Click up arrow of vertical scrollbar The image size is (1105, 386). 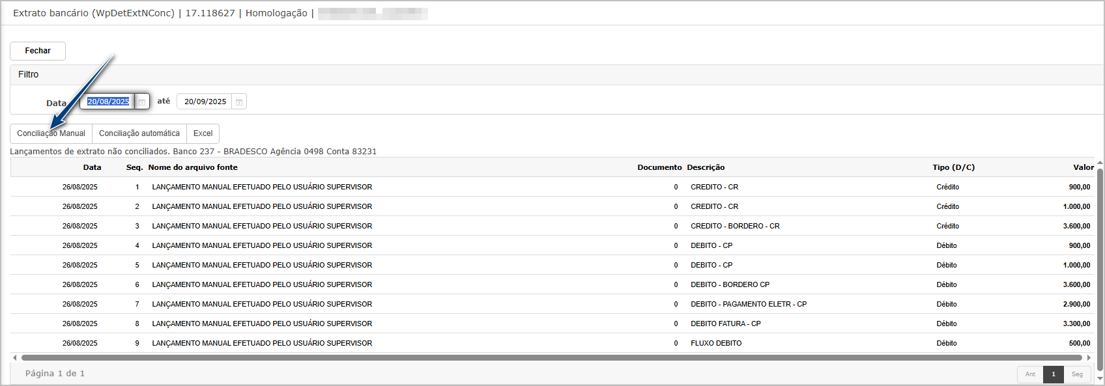click(1100, 163)
